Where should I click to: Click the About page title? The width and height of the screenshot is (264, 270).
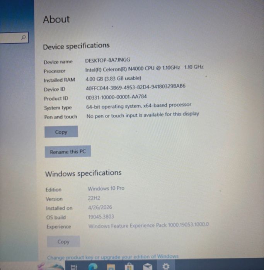point(56,19)
